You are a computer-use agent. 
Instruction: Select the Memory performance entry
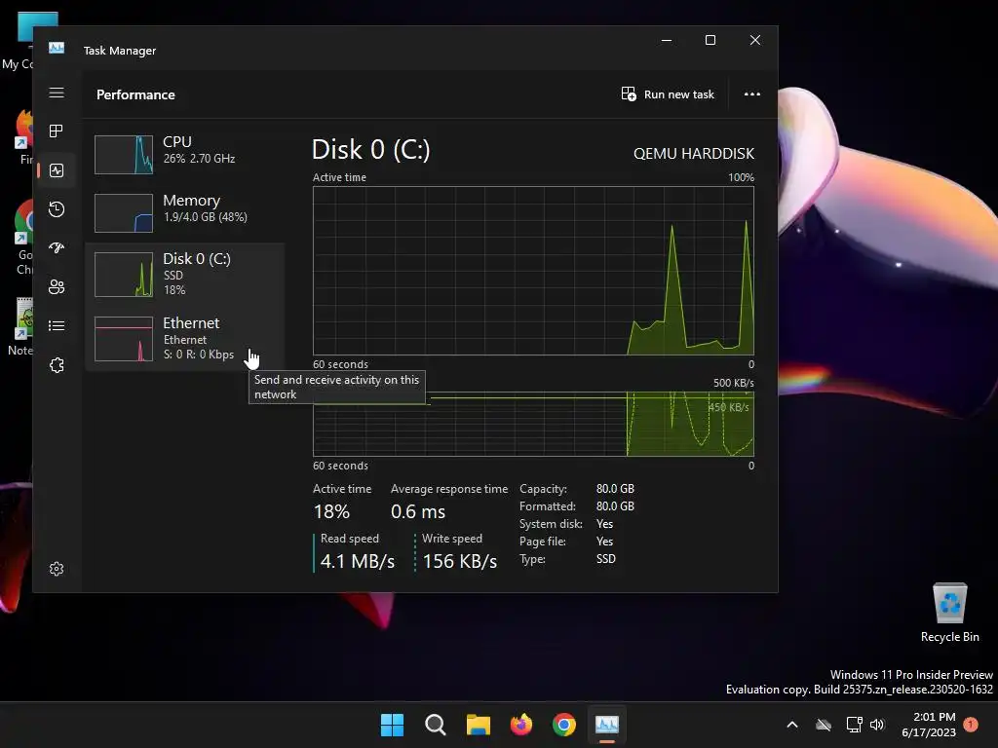(184, 212)
